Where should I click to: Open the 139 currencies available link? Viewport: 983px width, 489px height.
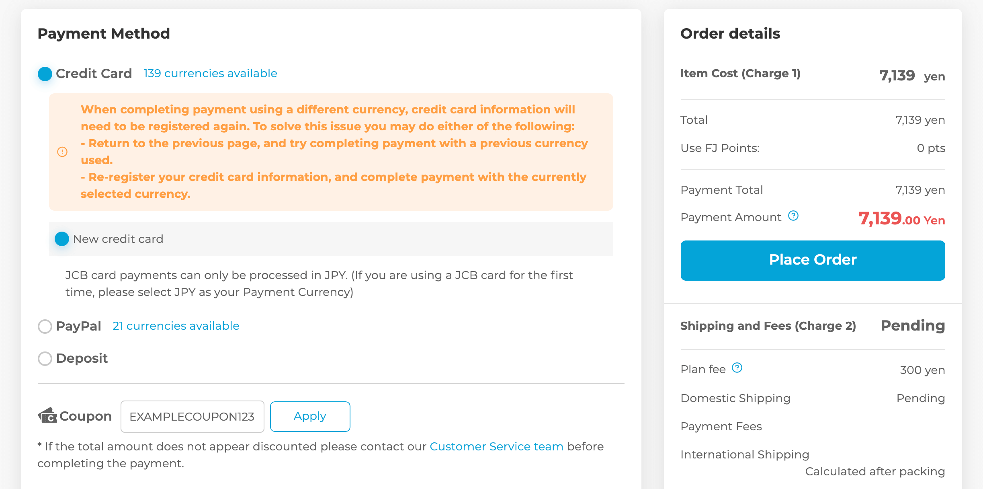click(x=210, y=73)
